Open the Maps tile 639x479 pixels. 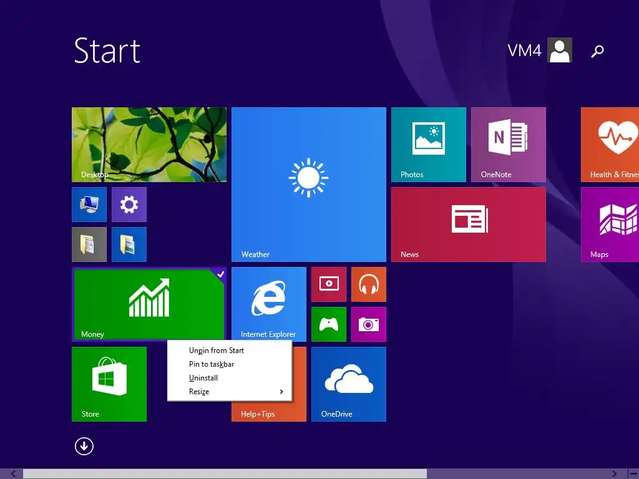point(610,225)
